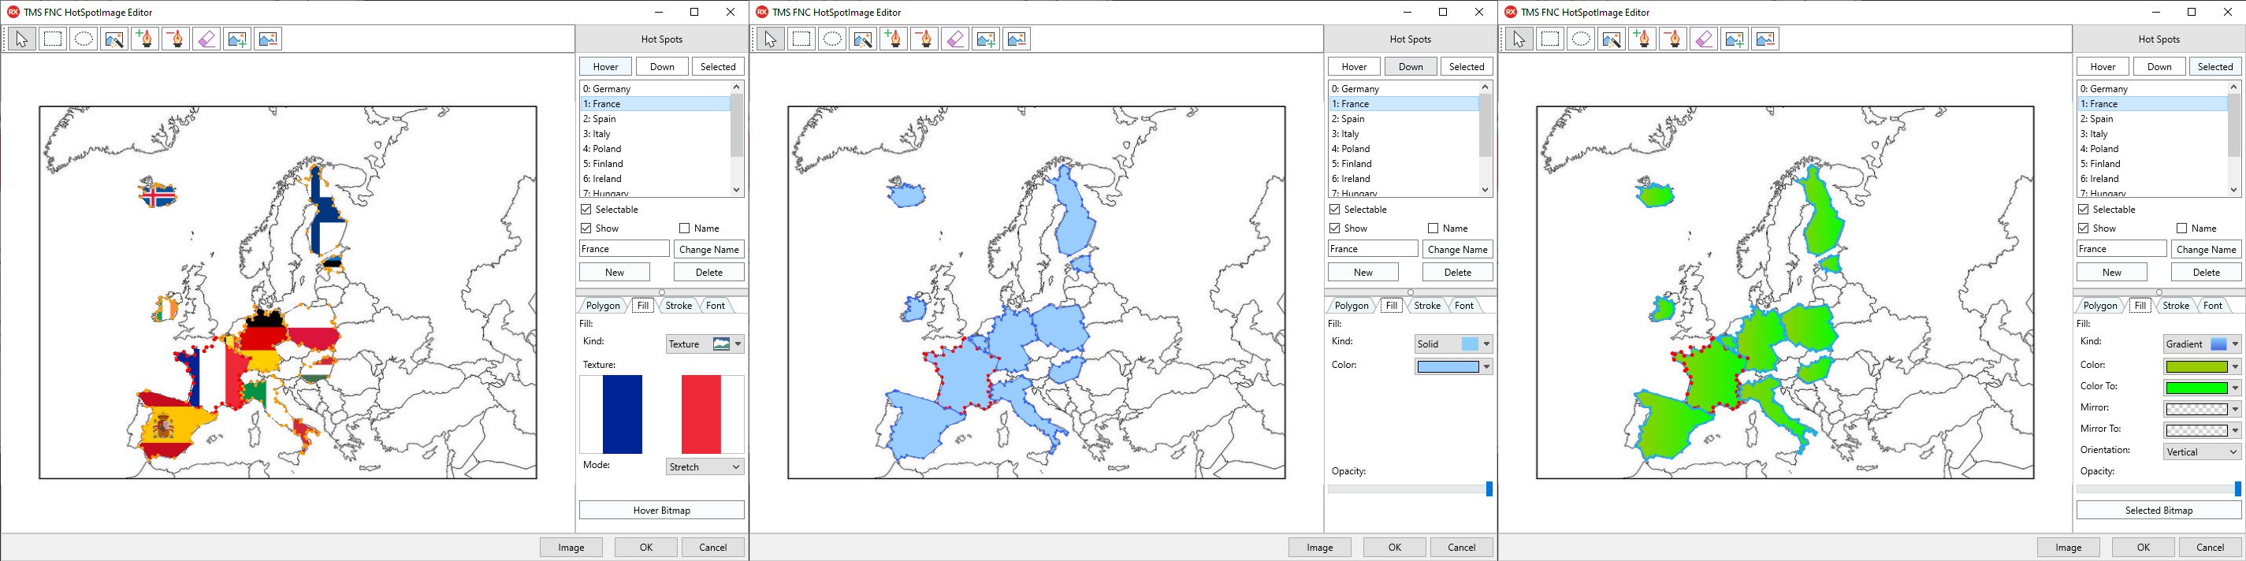Choose add-point pen tool in middle editor window
Screen dimensions: 2246x561
click(x=894, y=39)
